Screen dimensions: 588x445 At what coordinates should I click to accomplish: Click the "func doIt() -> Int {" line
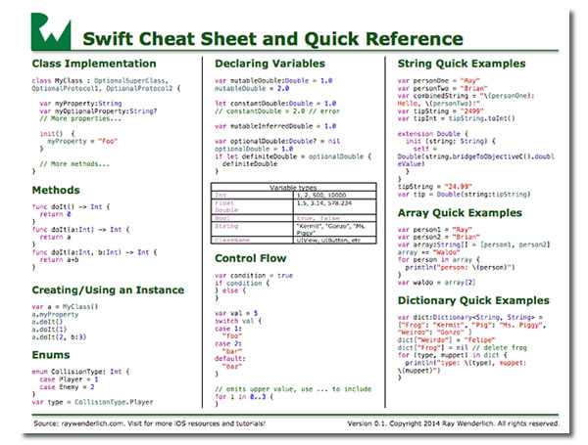(71, 206)
